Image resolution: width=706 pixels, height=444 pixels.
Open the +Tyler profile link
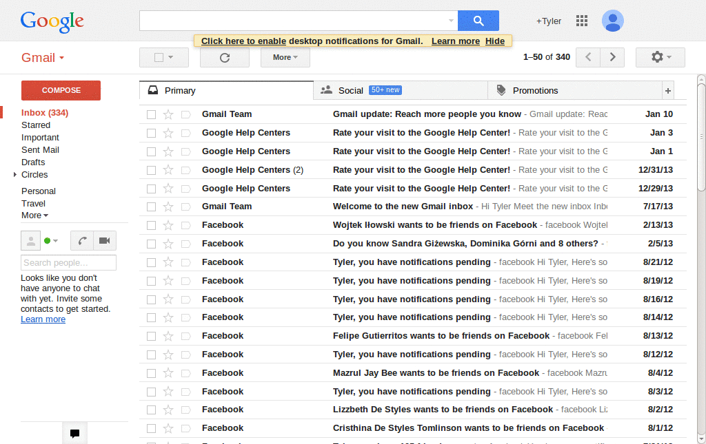coord(548,21)
